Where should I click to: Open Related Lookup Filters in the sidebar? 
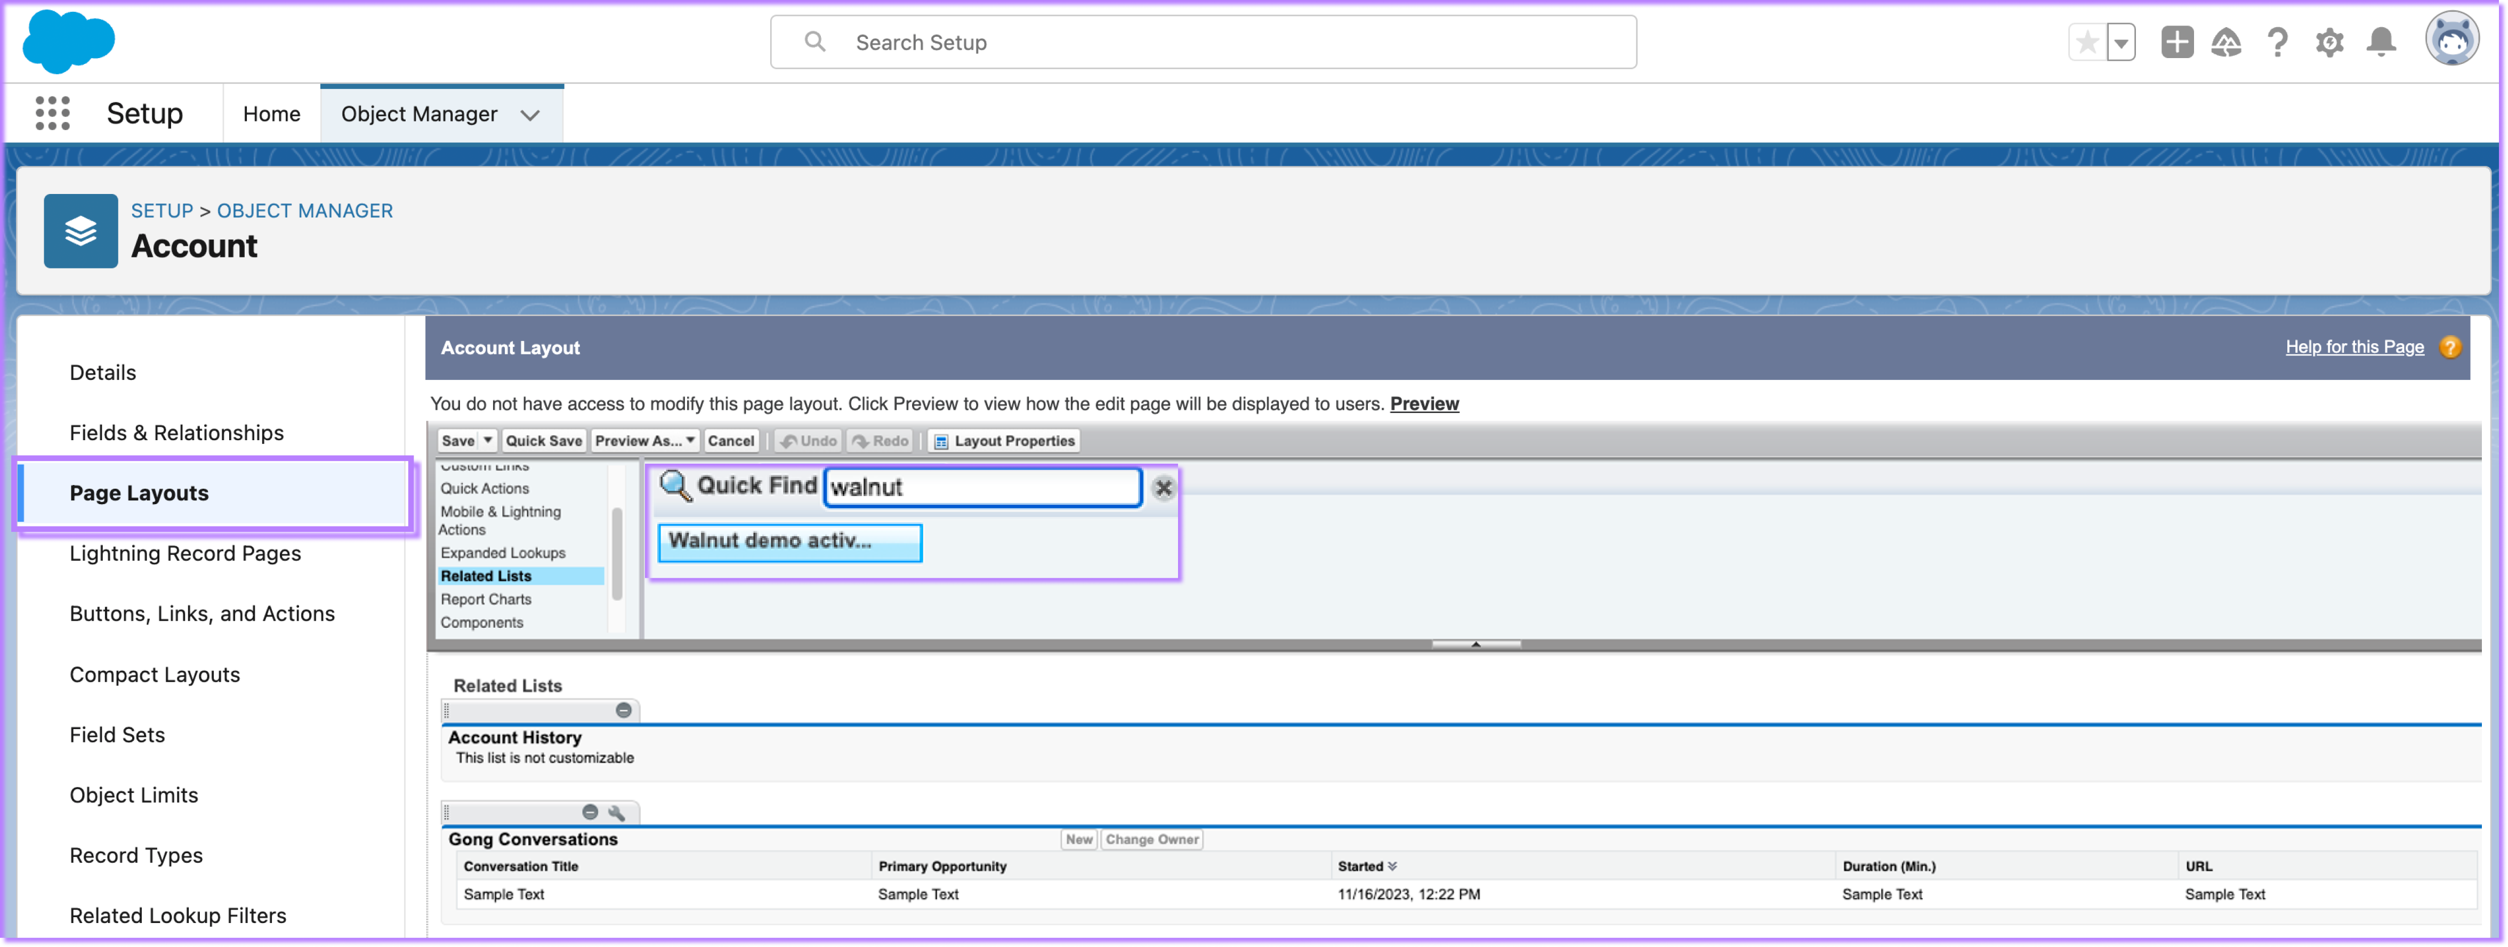click(x=177, y=916)
